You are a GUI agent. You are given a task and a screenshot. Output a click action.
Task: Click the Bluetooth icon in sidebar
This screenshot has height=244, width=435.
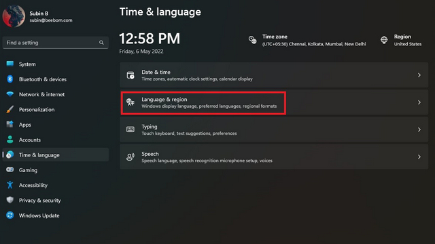click(10, 79)
